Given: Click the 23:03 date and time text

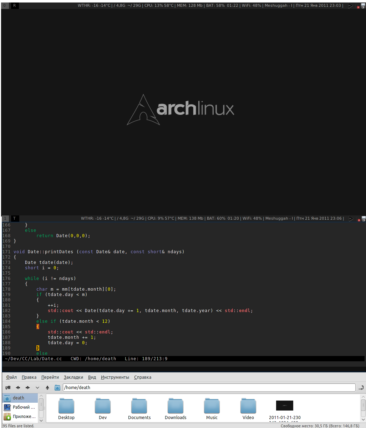Looking at the screenshot, I should point(319,5).
